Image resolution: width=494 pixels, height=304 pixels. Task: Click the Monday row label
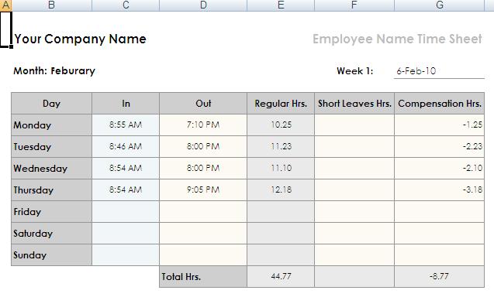pos(52,125)
